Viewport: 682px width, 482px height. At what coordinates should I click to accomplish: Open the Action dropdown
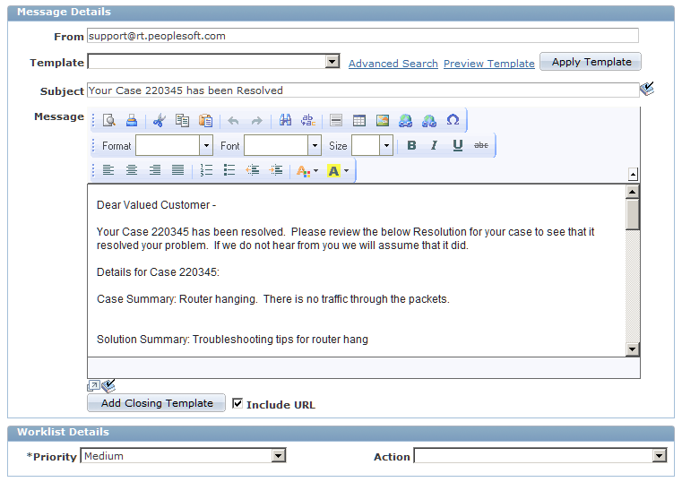(x=660, y=455)
